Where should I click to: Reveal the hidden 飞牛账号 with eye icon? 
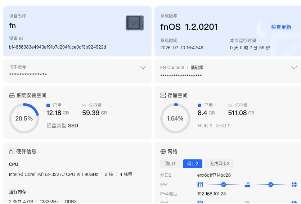pos(143,68)
